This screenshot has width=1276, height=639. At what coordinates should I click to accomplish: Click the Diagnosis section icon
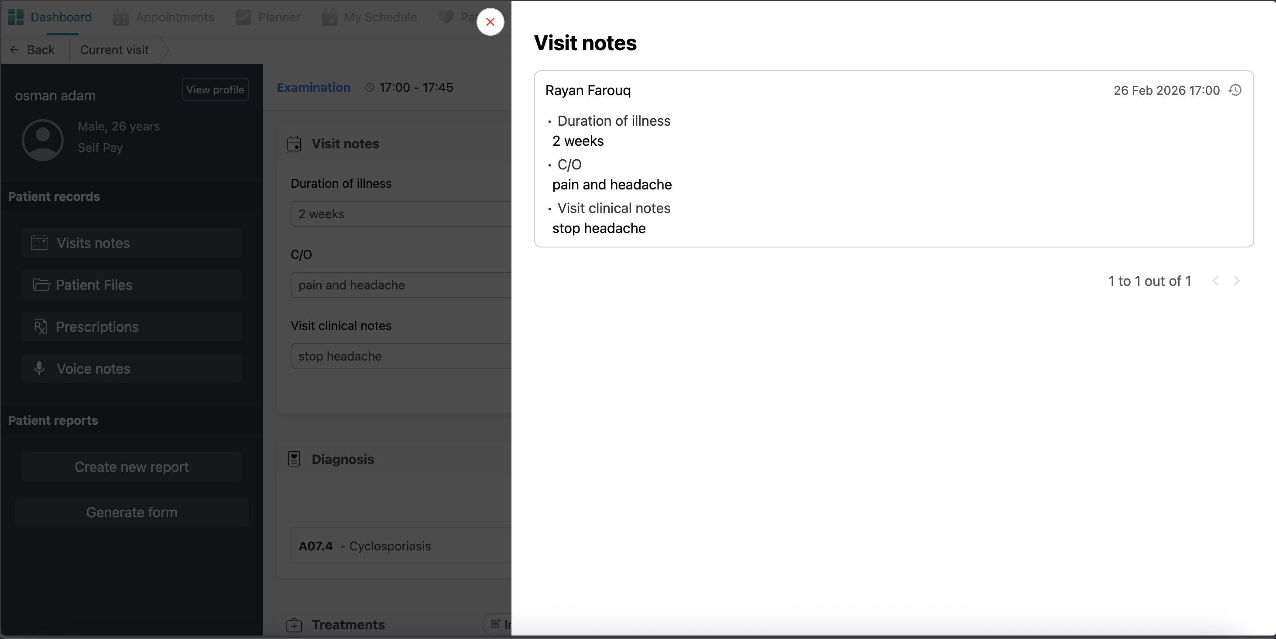(294, 459)
